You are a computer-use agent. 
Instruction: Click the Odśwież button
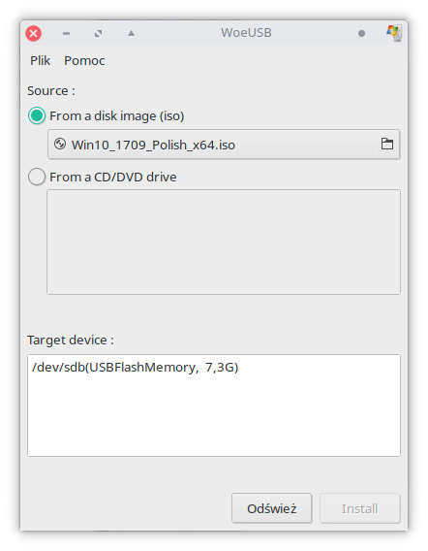(271, 508)
